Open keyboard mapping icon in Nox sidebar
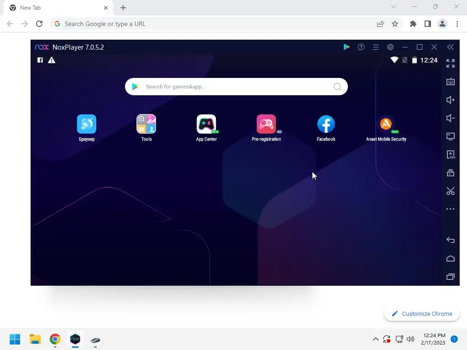The height and width of the screenshot is (350, 467). 451,82
